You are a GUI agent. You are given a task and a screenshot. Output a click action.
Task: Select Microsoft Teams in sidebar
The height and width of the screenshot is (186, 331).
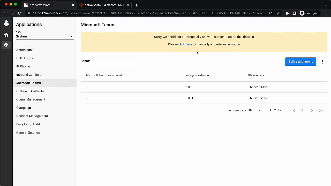[45, 83]
